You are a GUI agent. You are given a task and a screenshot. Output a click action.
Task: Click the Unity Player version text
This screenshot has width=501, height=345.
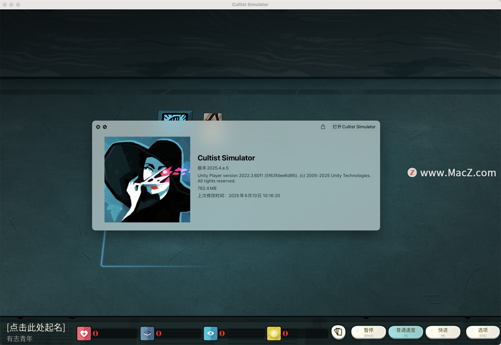click(284, 178)
